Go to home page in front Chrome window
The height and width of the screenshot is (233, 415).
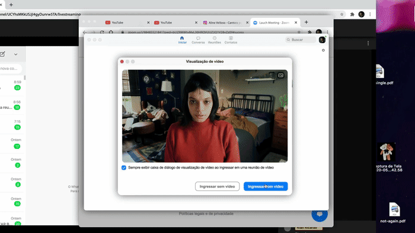111,32
